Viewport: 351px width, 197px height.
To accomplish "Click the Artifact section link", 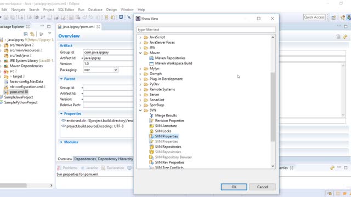I will (x=66, y=45).
